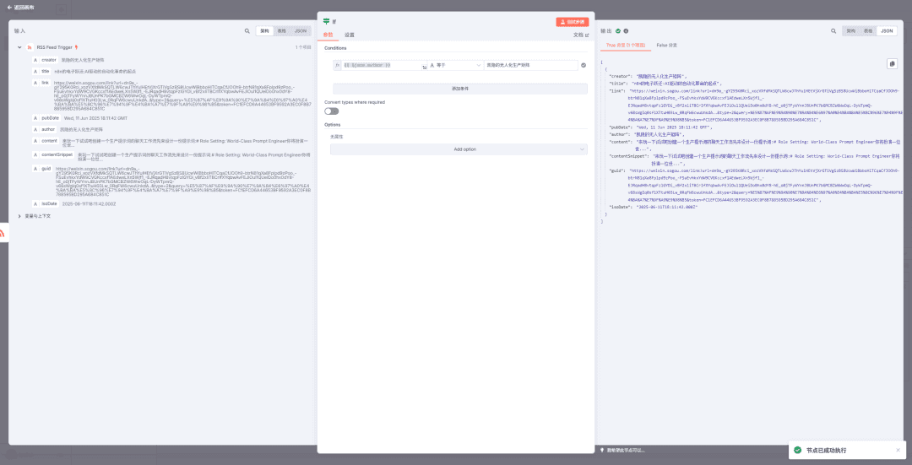Click string type icon next to pubDate
This screenshot has width=912, height=465.
coord(35,117)
